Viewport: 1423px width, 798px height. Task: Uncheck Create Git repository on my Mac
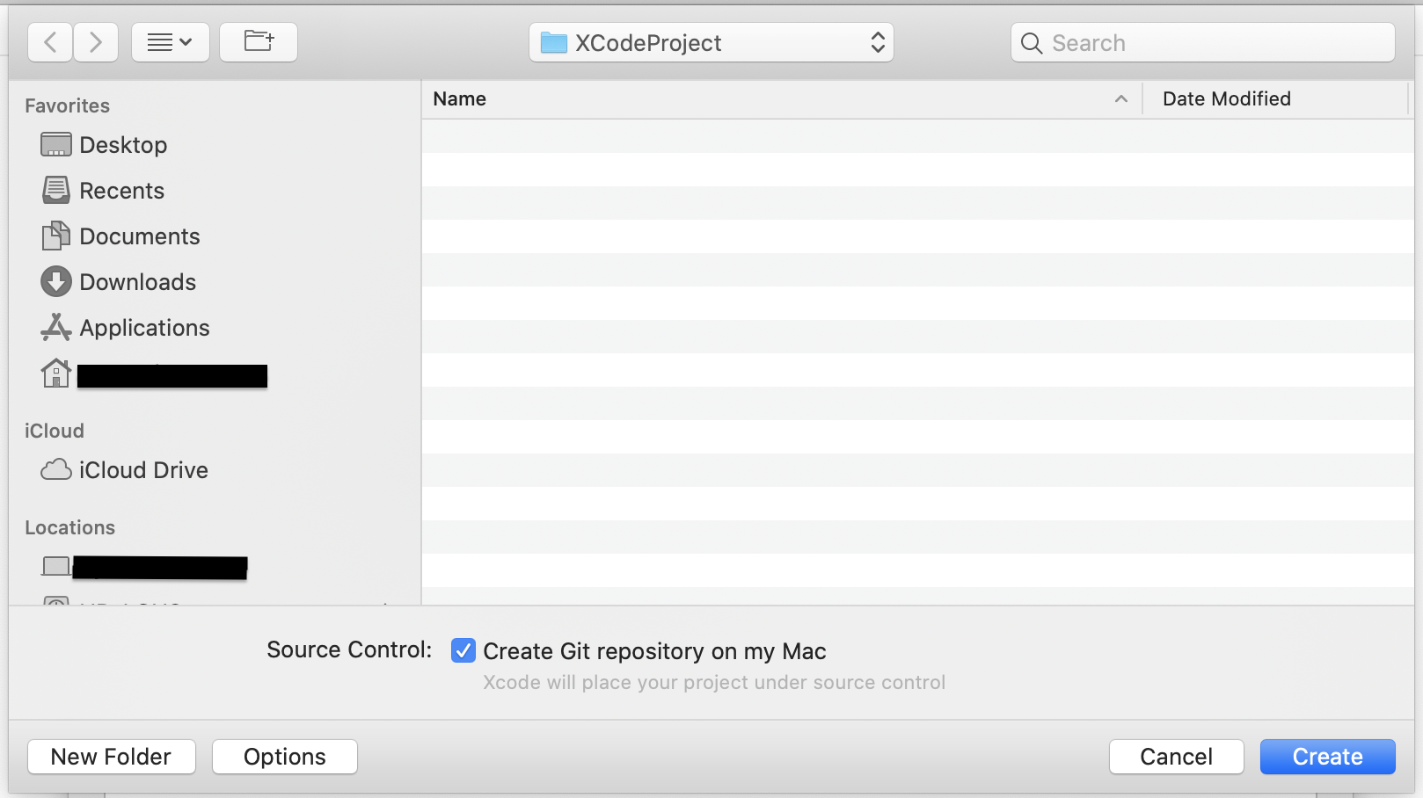pos(463,650)
